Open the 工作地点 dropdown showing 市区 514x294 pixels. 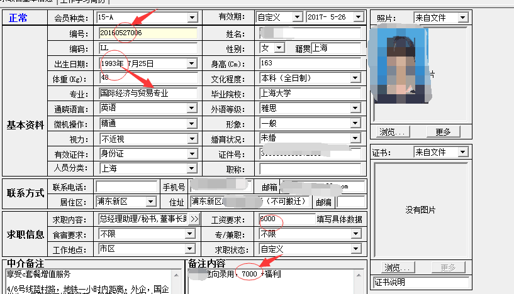point(190,249)
